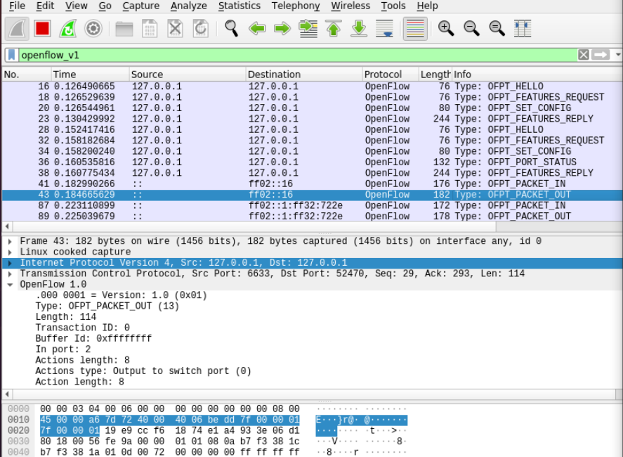Select the In port: 2 field
The height and width of the screenshot is (457, 623).
63,349
